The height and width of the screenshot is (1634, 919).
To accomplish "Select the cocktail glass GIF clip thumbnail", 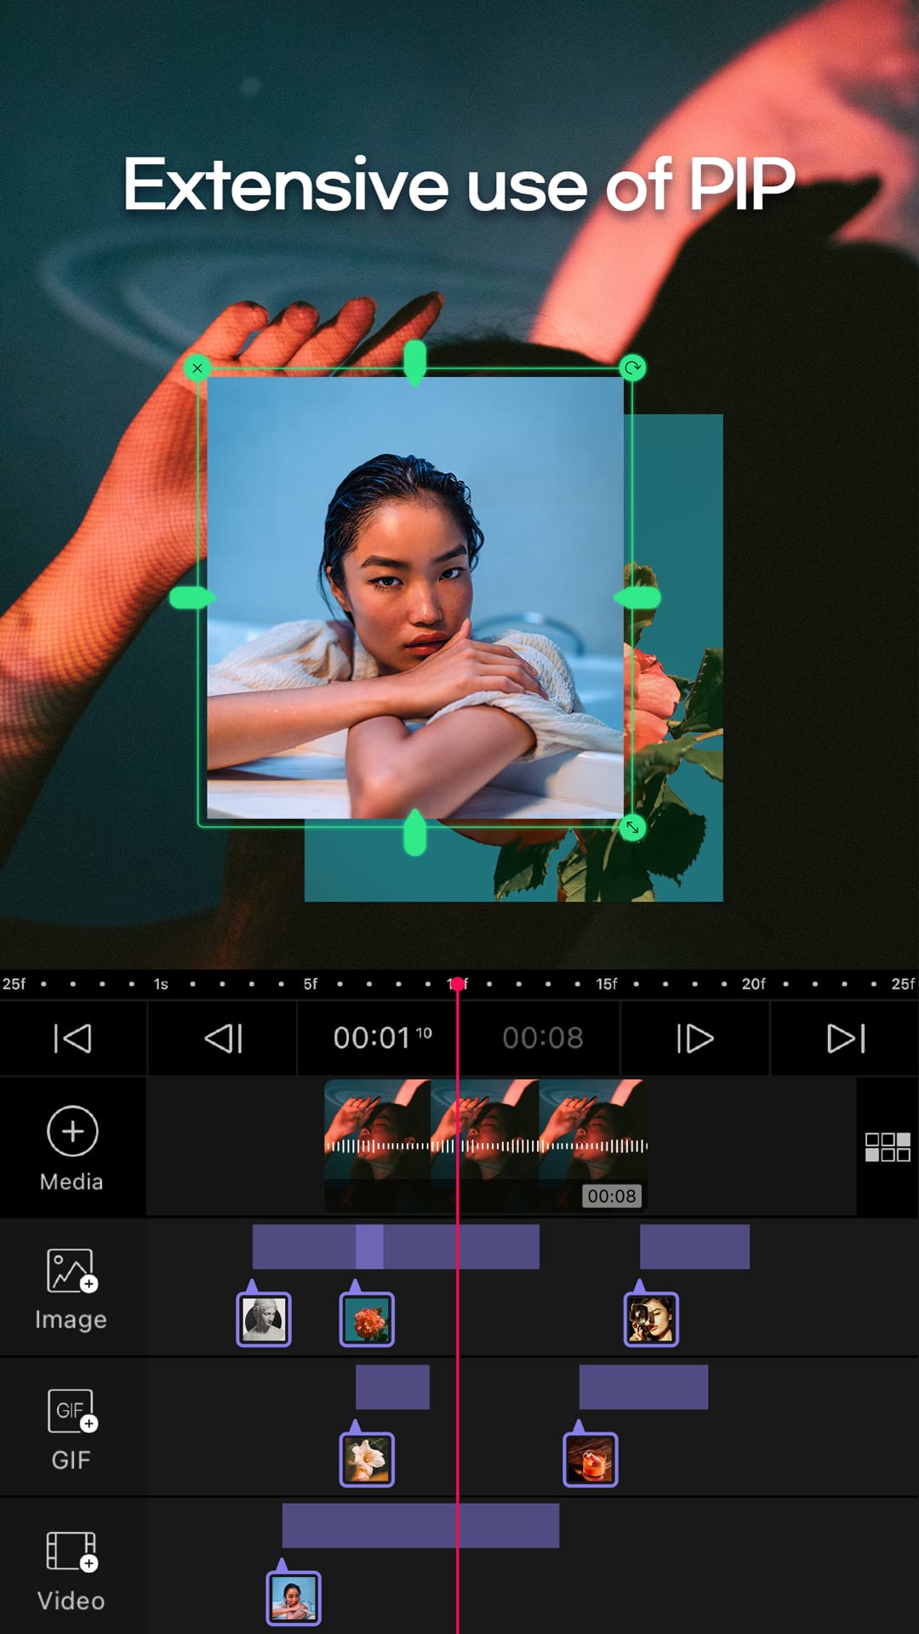I will [x=591, y=1460].
